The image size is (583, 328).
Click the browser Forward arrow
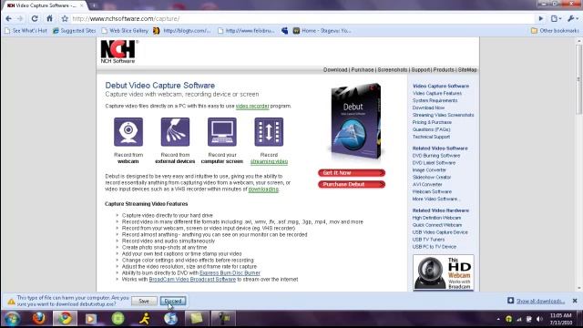[20, 18]
